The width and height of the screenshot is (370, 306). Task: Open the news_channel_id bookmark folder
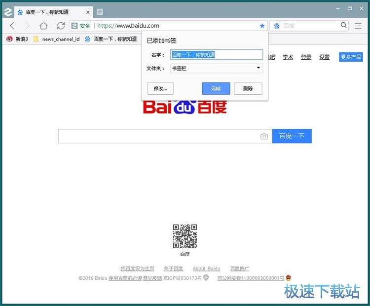tap(56, 39)
